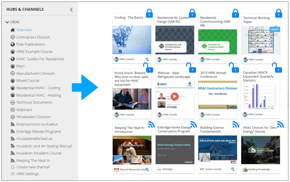Add Building Science Fundamentals to playlist
The image size is (290, 182).
[x=233, y=169]
